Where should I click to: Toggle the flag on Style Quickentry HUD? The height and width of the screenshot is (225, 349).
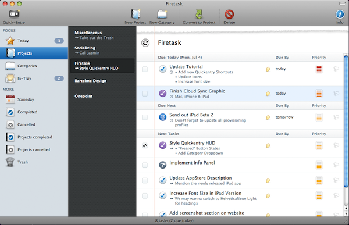pos(336,145)
